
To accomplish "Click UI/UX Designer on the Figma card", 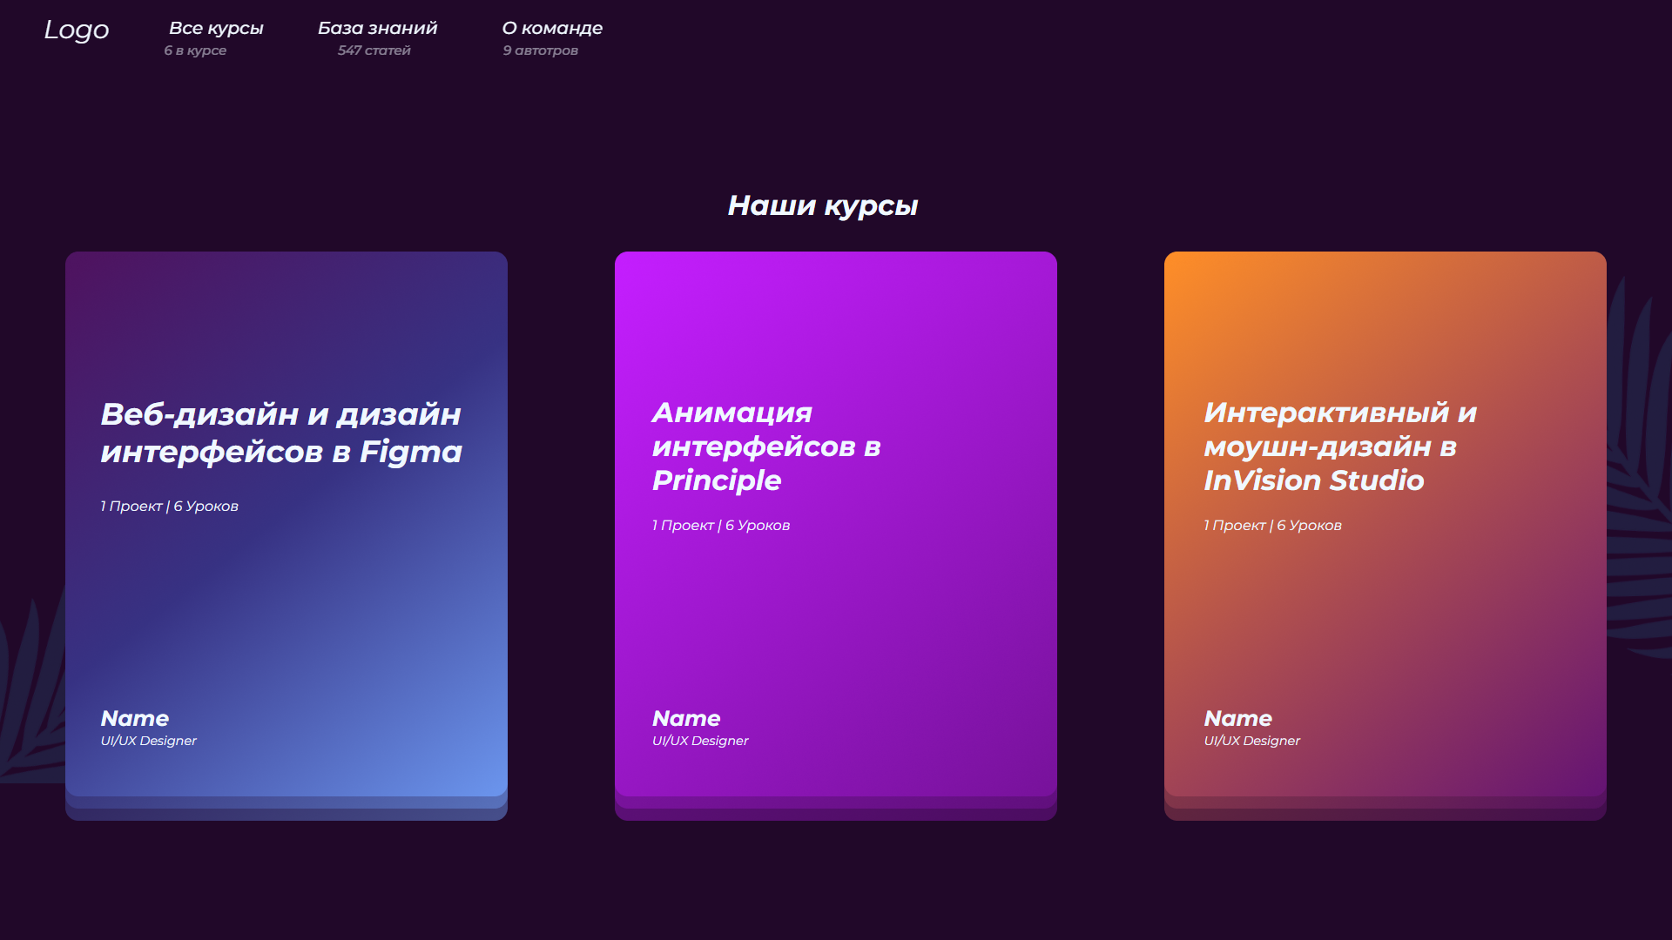I will (148, 741).
